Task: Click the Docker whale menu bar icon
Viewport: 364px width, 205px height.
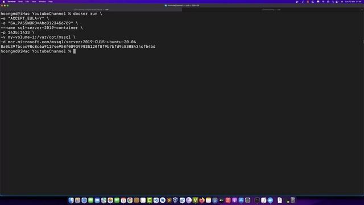Action: coord(297,2)
